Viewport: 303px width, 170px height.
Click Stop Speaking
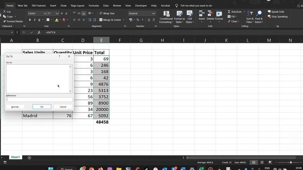coord(277,17)
